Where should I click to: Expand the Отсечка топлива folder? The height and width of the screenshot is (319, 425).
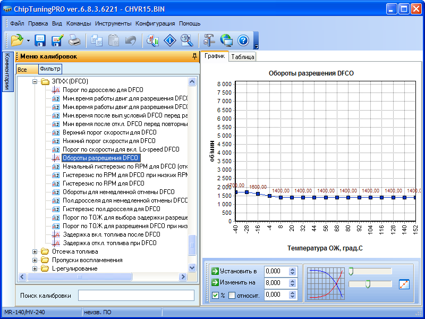[35, 251]
